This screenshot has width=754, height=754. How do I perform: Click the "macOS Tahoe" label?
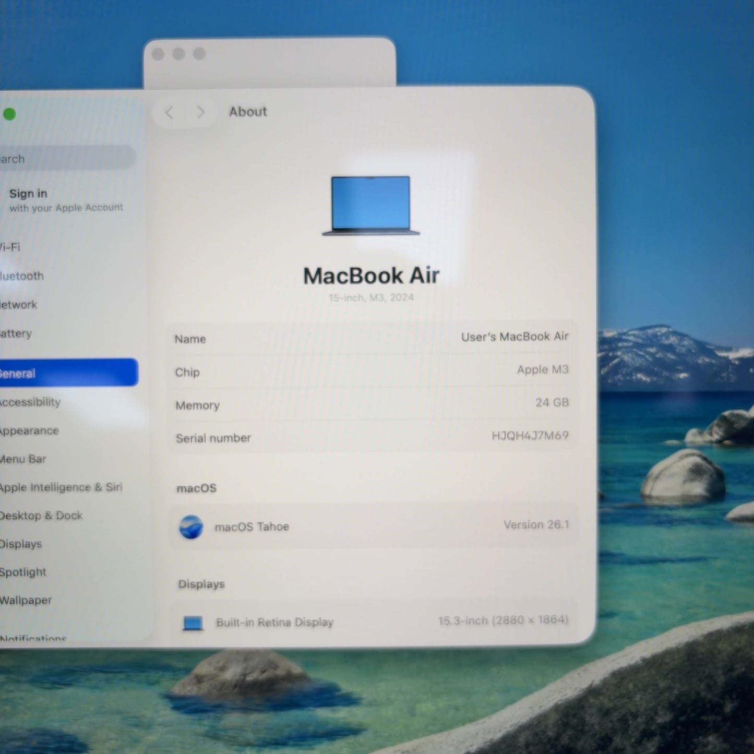click(x=252, y=526)
